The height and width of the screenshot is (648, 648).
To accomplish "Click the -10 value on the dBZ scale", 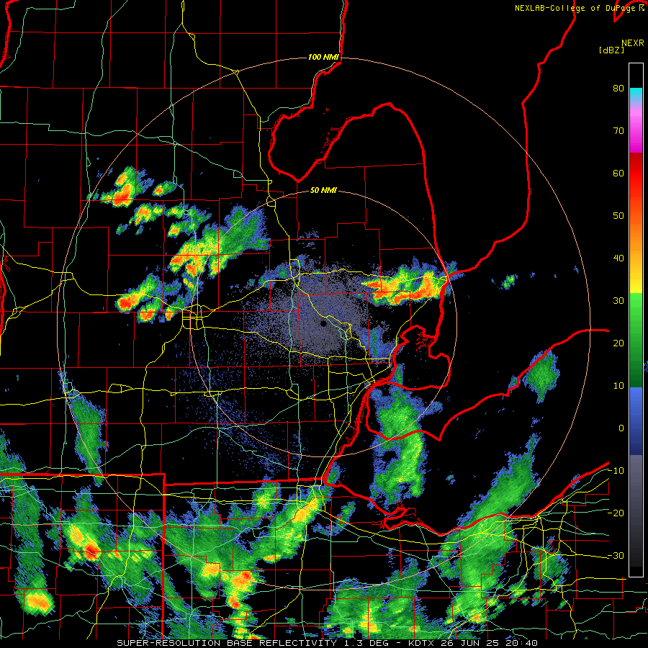I will 616,471.
